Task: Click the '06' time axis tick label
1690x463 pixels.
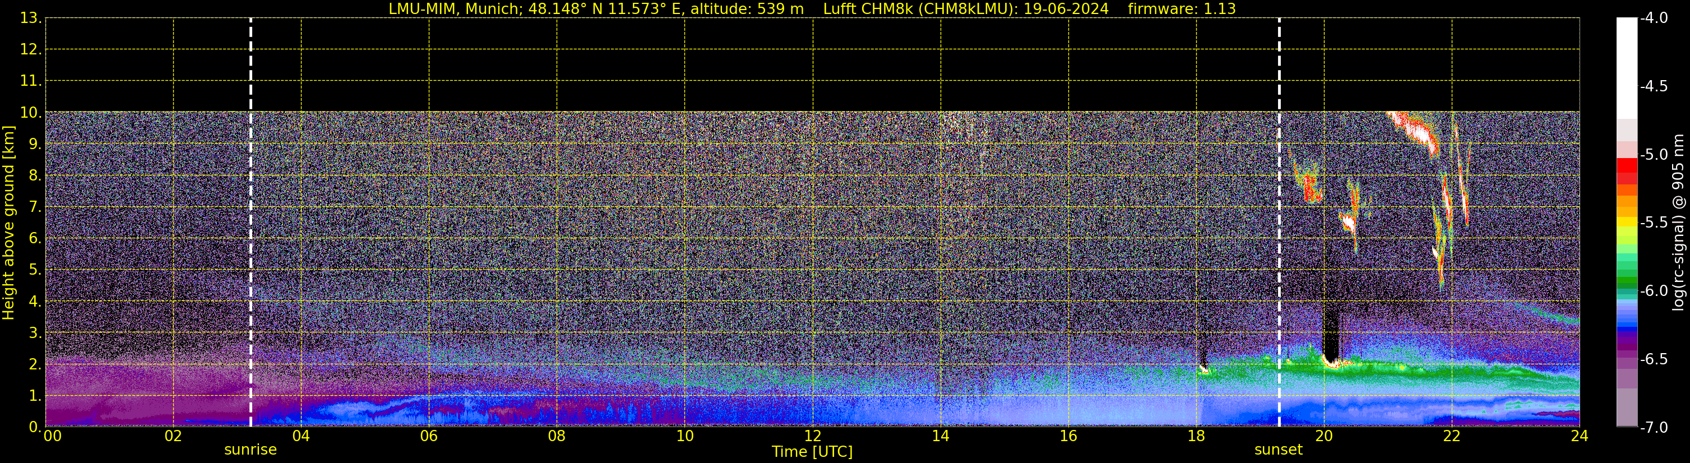Action: tap(429, 436)
